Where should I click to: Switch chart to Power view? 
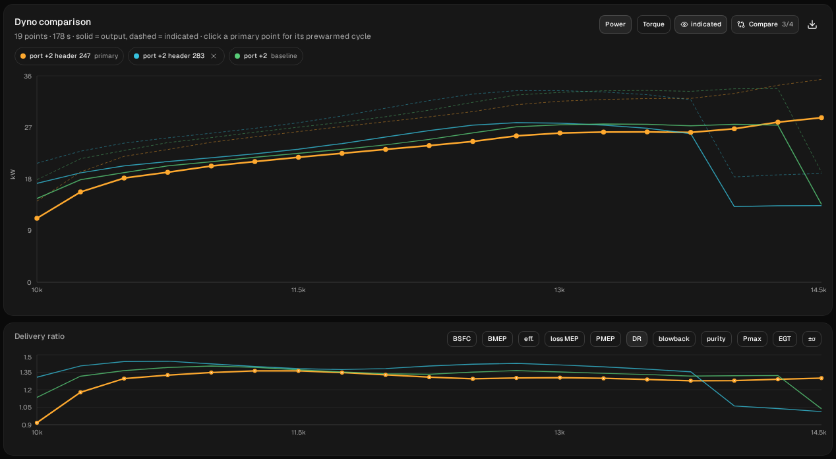click(x=615, y=24)
